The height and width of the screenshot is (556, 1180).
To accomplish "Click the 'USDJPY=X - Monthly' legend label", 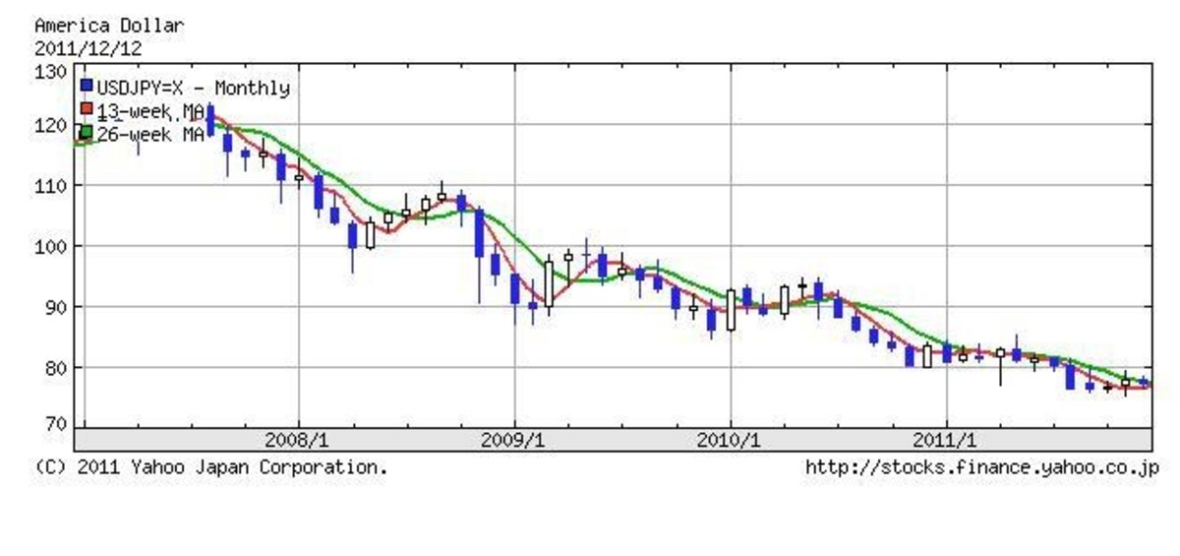I will coord(194,88).
